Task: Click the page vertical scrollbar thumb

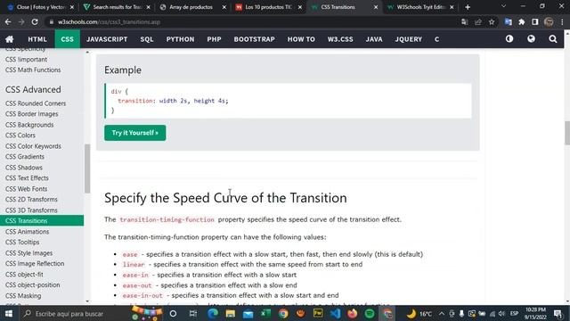Action: coord(567,133)
